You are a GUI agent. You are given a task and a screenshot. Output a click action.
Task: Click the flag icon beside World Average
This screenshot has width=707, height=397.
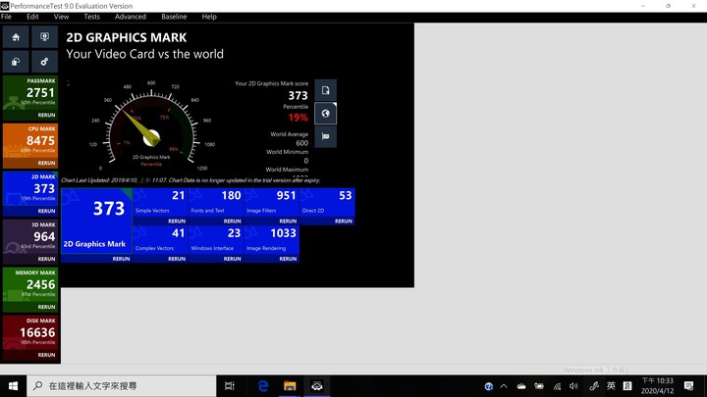coord(325,136)
